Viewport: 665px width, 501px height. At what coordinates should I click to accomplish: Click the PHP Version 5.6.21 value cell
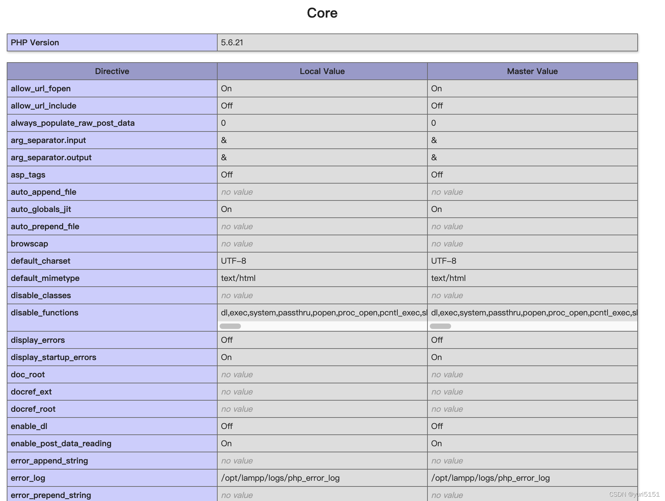(x=232, y=43)
